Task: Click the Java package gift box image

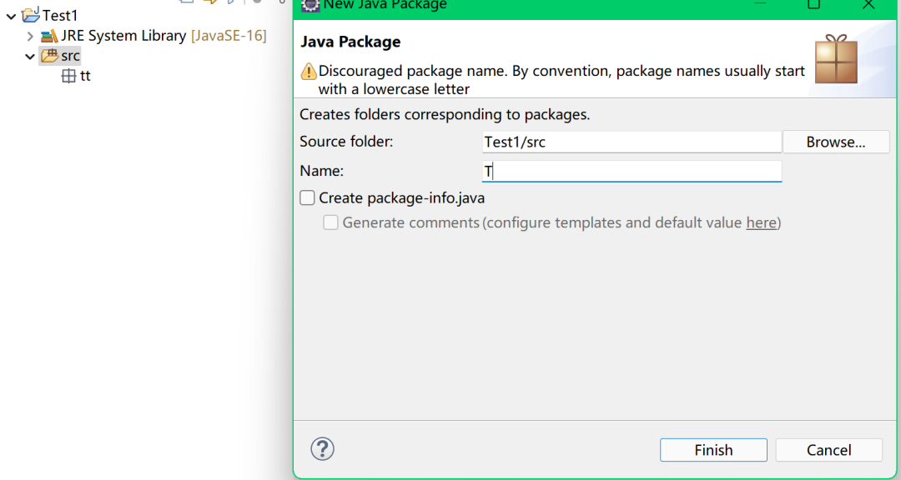Action: 836,59
